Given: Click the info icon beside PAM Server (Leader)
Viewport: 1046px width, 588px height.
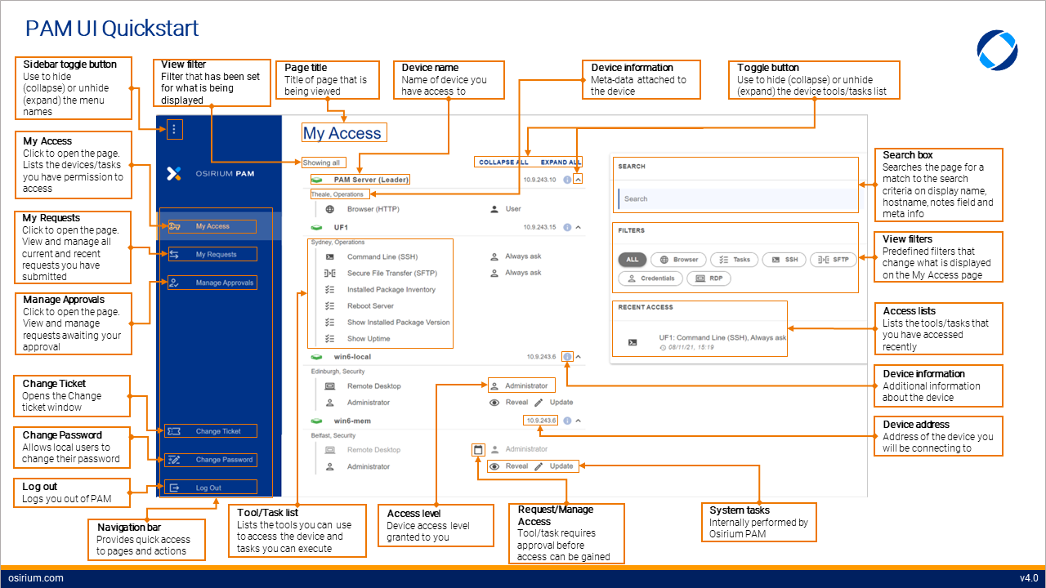Looking at the screenshot, I should 567,180.
